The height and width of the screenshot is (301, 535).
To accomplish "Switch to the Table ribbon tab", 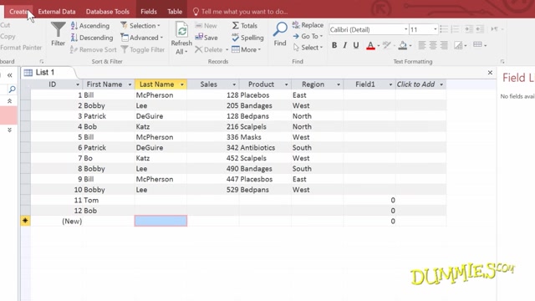I will click(175, 12).
